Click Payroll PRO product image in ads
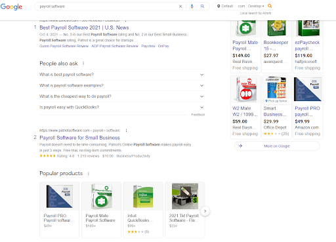336x242 pixels. pyautogui.click(x=308, y=89)
